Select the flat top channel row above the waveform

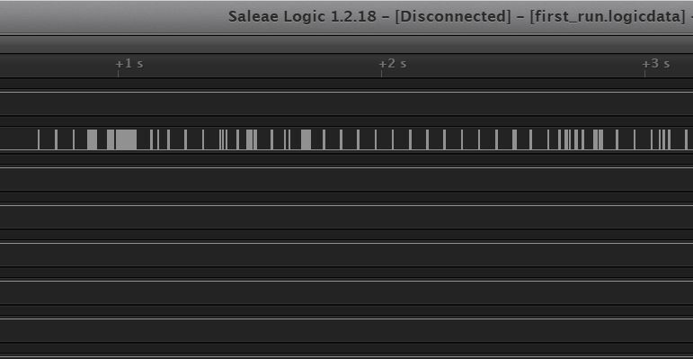tap(347, 103)
